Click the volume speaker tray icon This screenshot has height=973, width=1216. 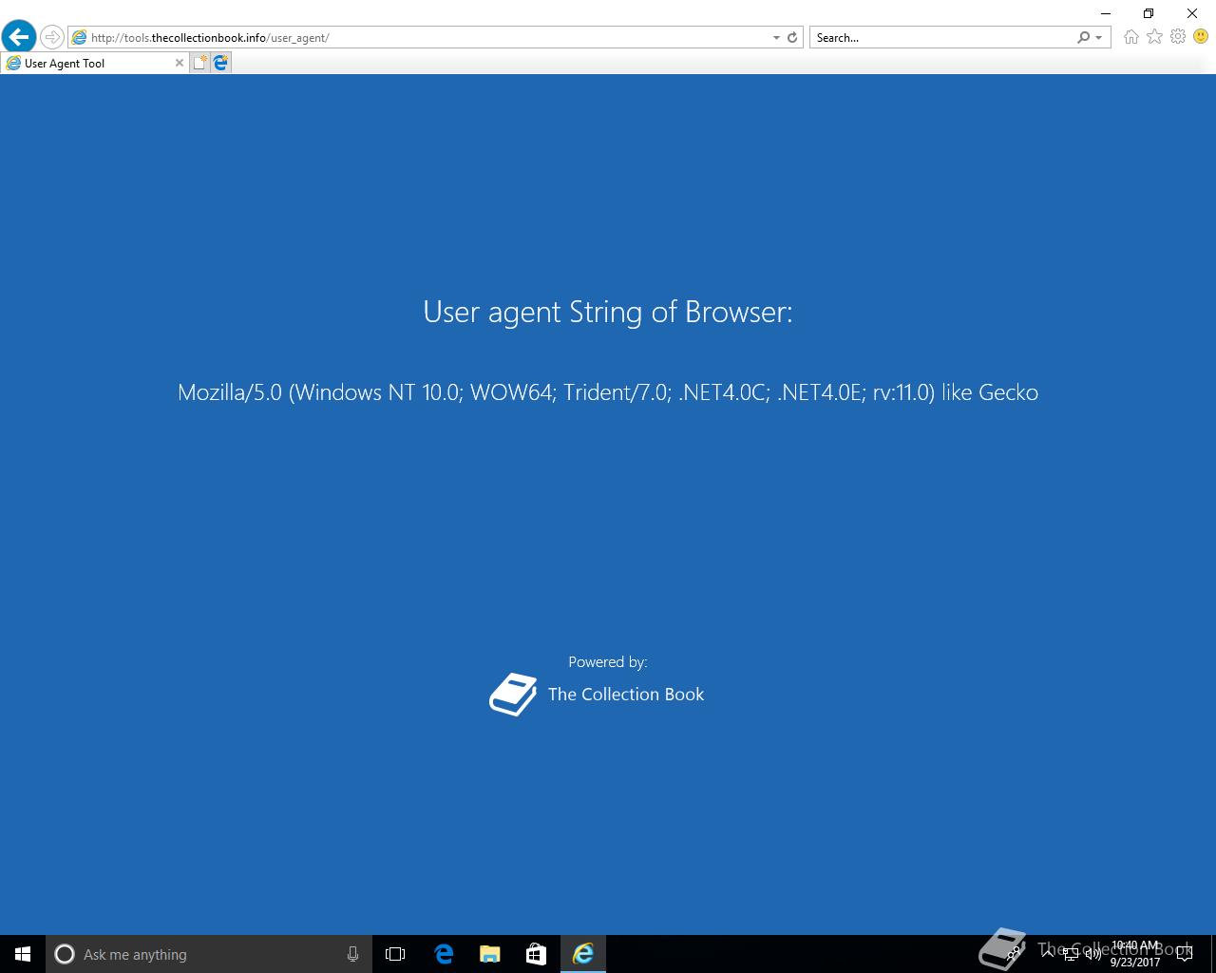coord(1093,954)
